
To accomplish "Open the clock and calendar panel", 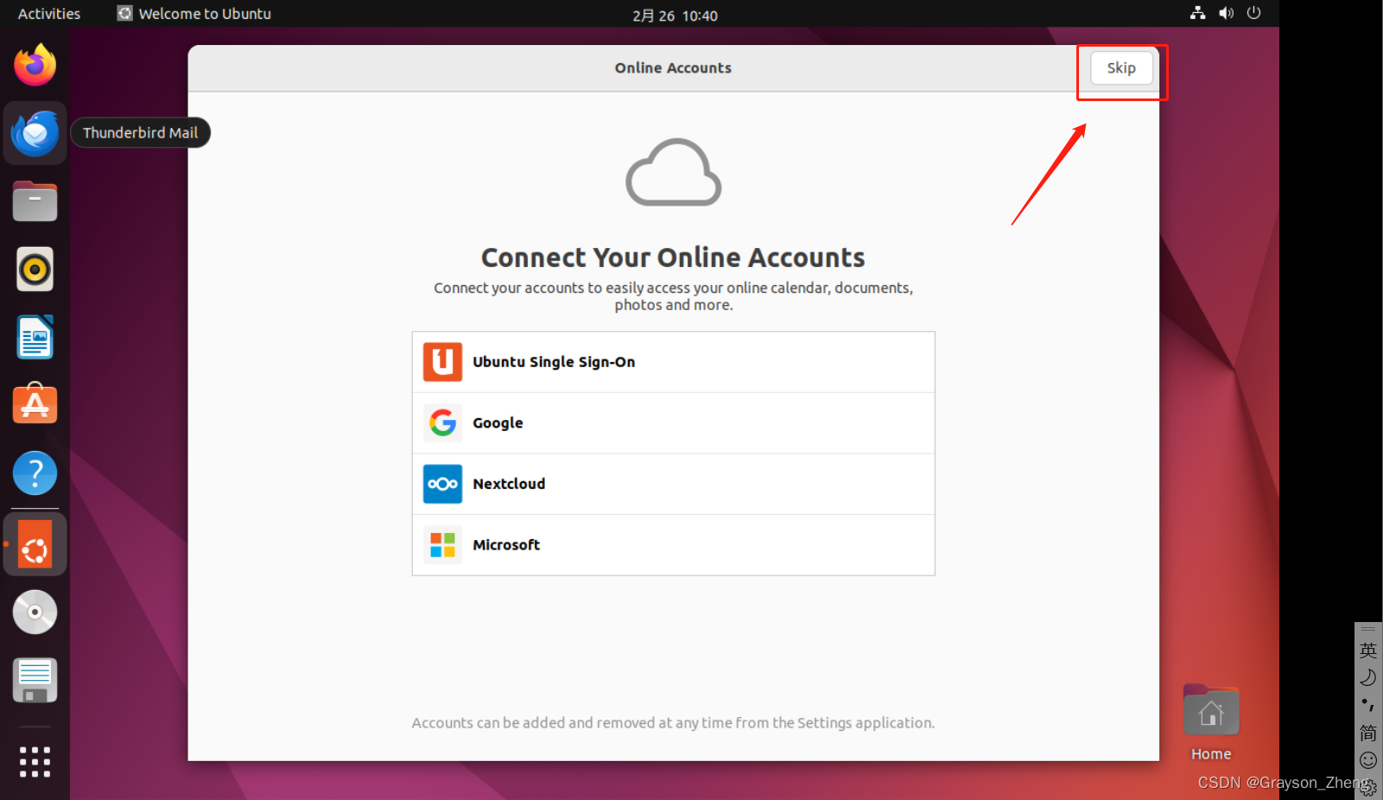I will tap(675, 16).
